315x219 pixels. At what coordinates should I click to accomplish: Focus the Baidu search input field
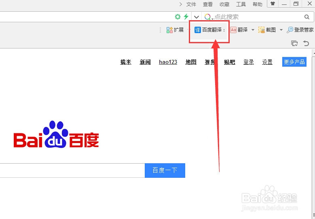[x=72, y=171]
